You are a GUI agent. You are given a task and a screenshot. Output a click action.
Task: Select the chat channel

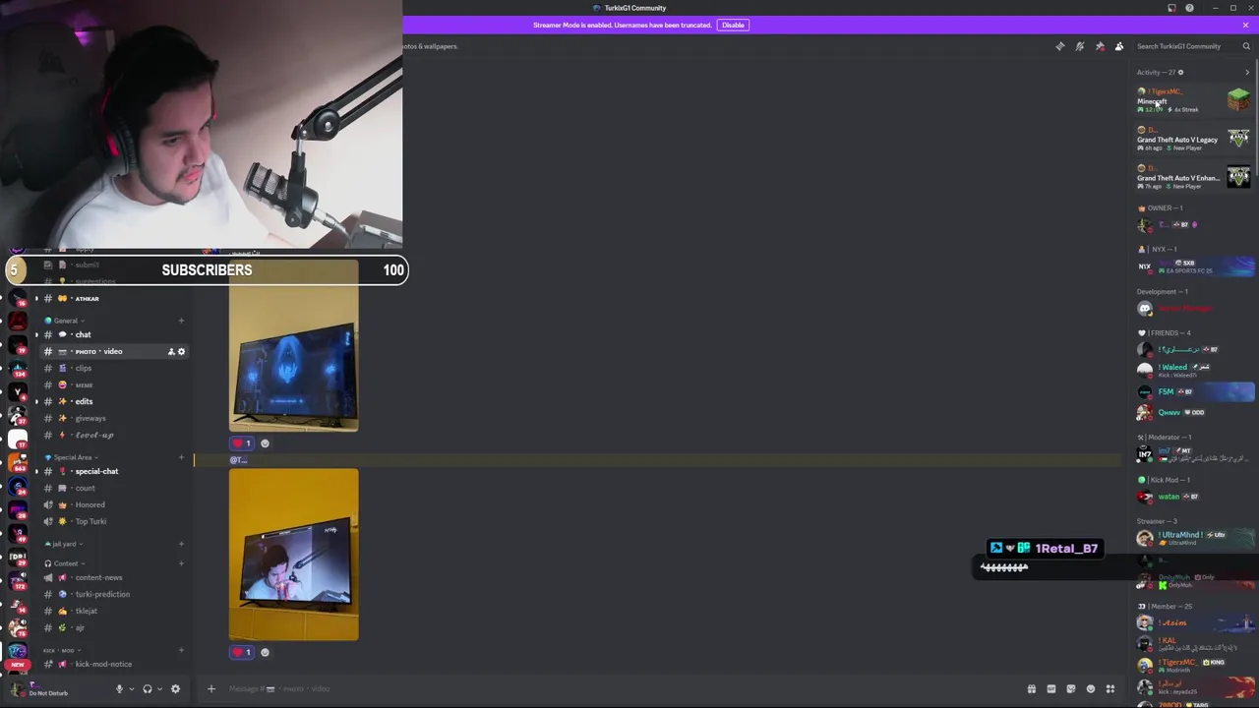113,334
